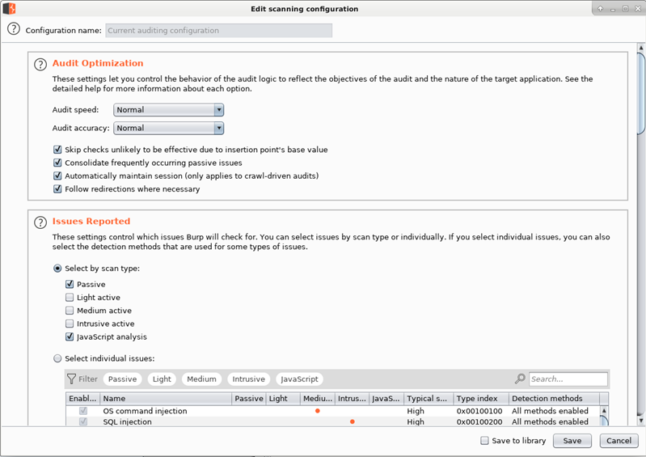This screenshot has width=646, height=457.
Task: Click the main scrollbar up arrow
Action: point(641,48)
